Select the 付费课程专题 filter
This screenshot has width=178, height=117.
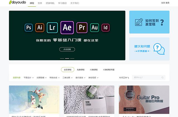coord(109,70)
